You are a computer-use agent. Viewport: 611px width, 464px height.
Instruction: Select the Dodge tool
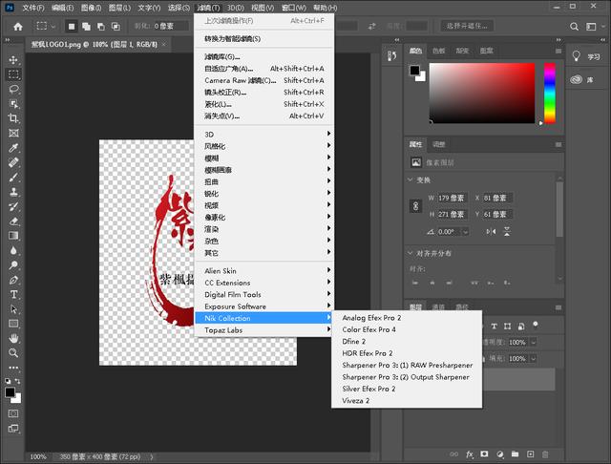[x=13, y=265]
